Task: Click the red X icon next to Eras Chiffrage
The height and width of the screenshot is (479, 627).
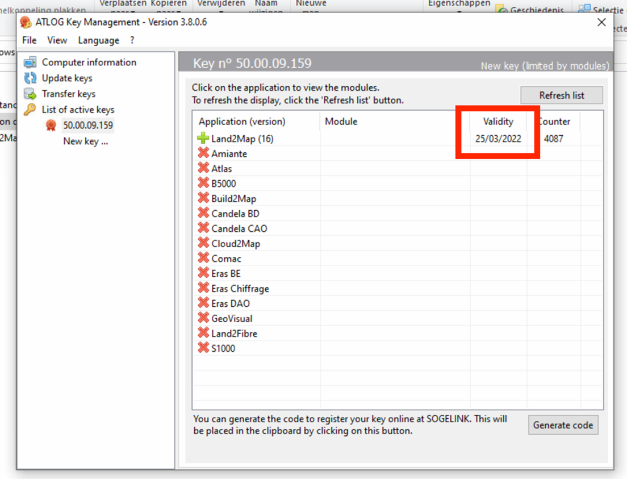Action: [x=203, y=288]
